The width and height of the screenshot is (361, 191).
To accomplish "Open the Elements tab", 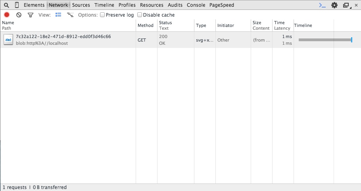I will (34, 5).
